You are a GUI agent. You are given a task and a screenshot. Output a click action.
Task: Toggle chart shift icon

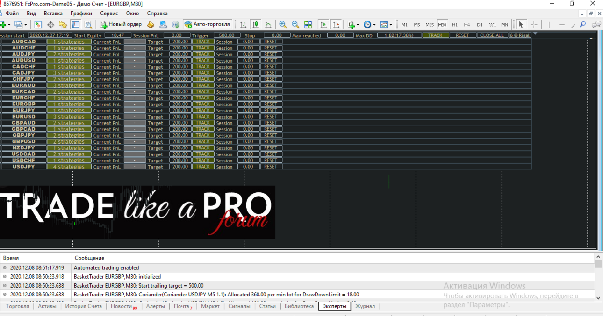coord(336,25)
